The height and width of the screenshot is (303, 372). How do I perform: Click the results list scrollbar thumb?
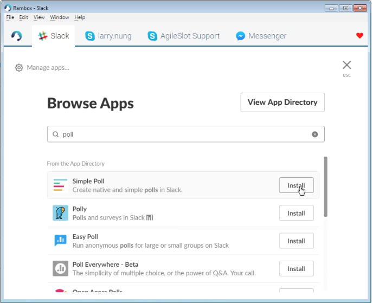coord(325,186)
